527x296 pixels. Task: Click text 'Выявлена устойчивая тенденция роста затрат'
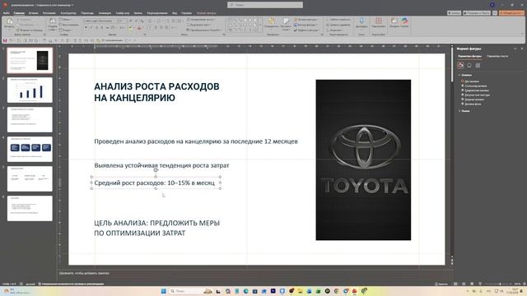161,165
